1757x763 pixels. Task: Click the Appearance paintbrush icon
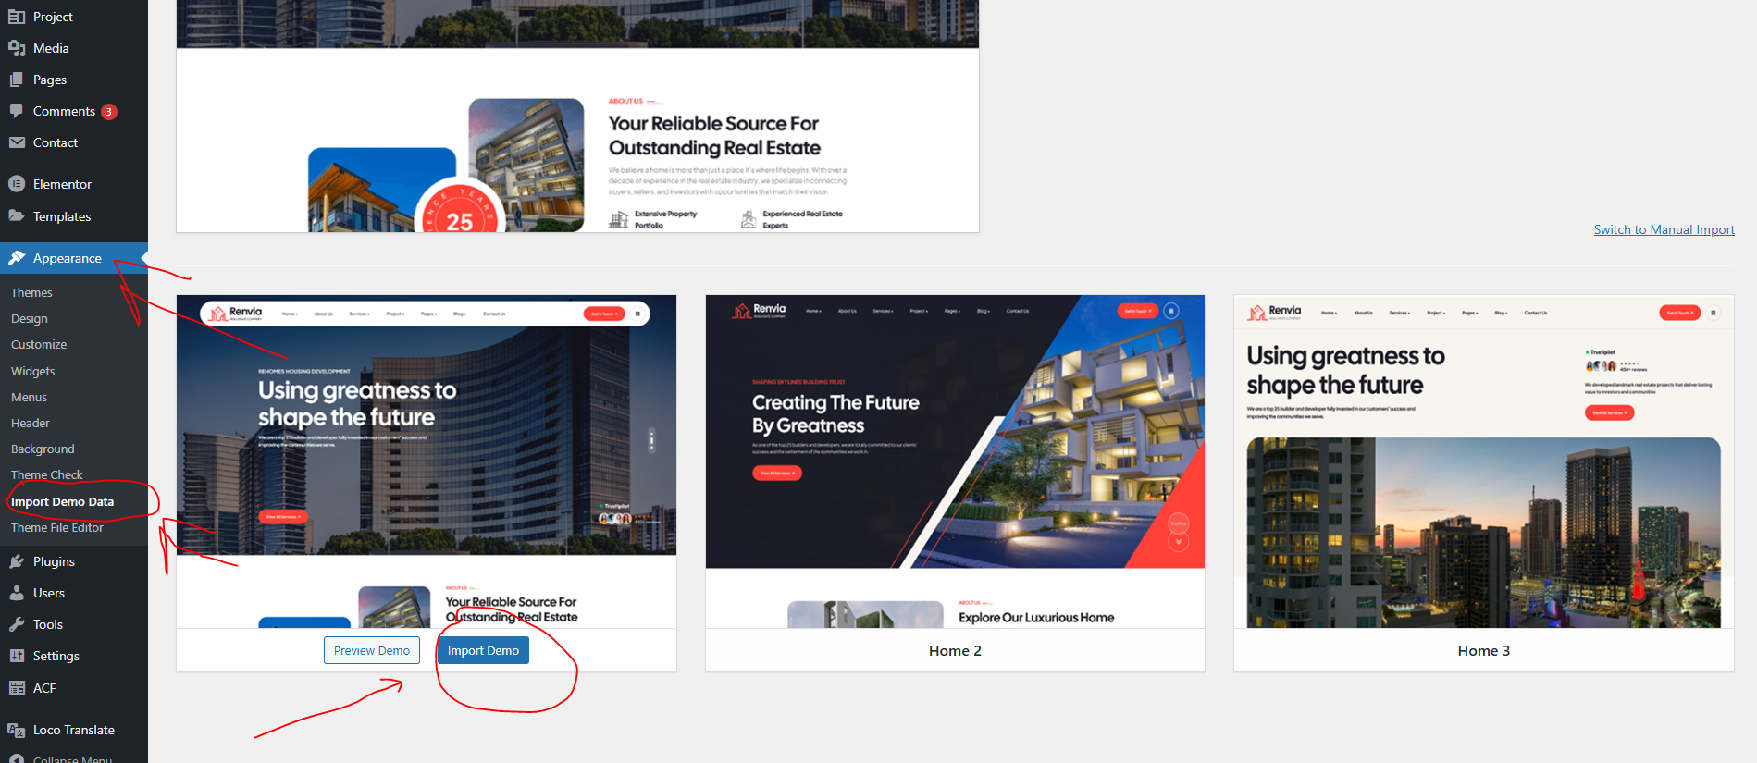17,258
